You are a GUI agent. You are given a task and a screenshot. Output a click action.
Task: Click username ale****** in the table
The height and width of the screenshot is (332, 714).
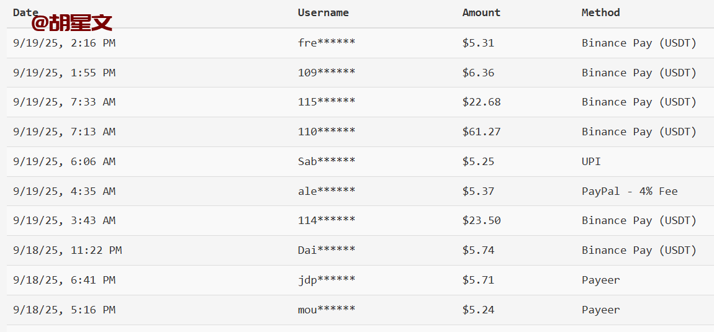327,191
